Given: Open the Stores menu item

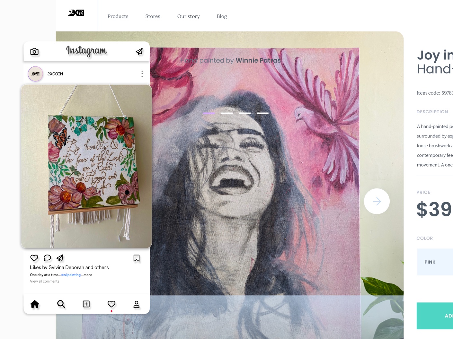Looking at the screenshot, I should point(153,16).
